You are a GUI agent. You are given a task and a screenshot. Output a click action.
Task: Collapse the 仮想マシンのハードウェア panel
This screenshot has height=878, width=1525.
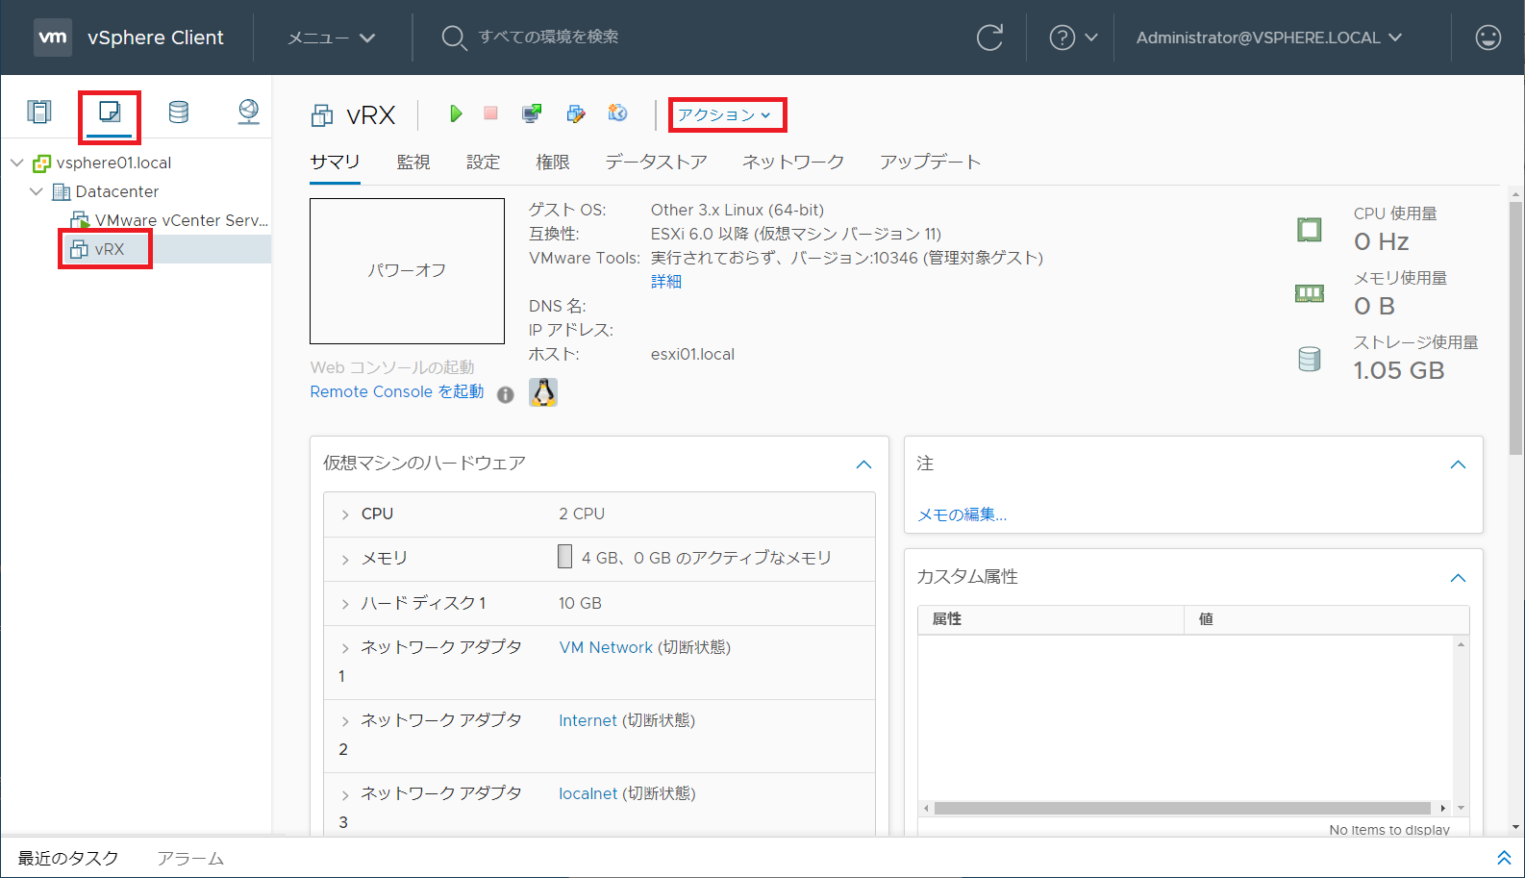point(863,464)
